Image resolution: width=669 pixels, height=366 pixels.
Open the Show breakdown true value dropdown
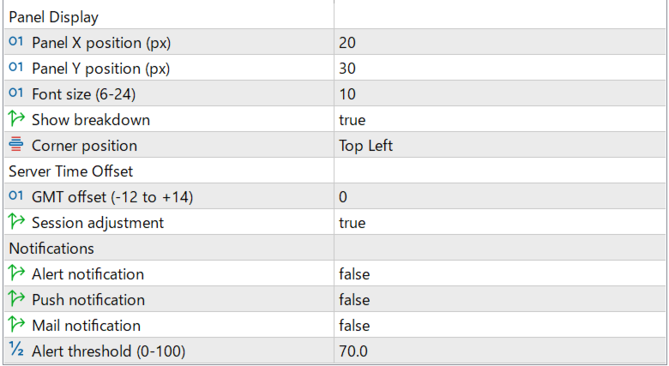(352, 120)
